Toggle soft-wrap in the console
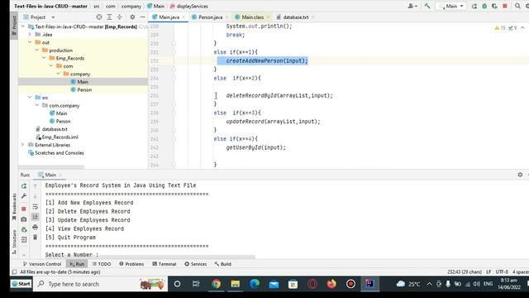 (35, 206)
